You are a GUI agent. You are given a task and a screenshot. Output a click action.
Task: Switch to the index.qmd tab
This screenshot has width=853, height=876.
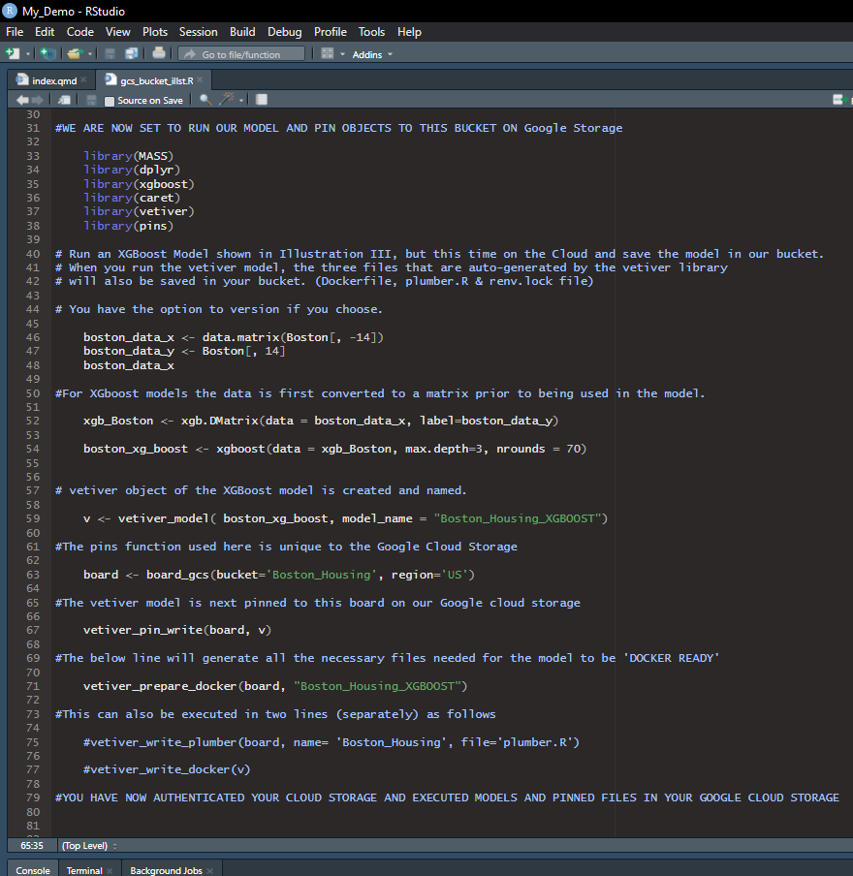(53, 80)
